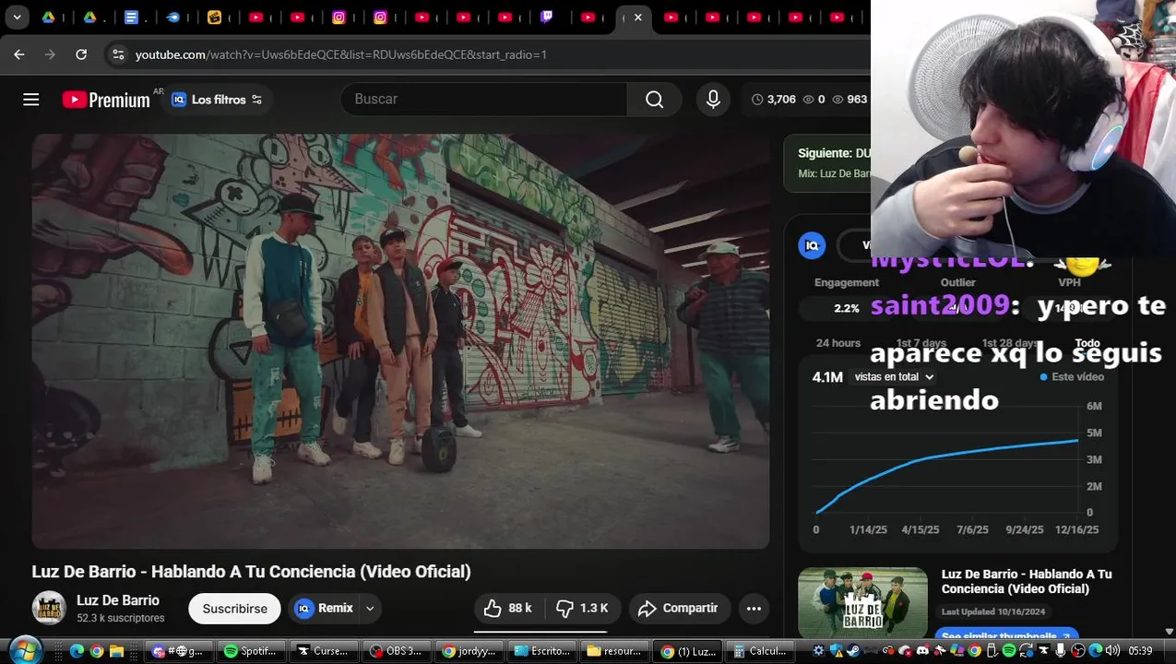Image resolution: width=1176 pixels, height=664 pixels.
Task: Switch to jordyy Chrome taskbar window
Action: tap(469, 651)
